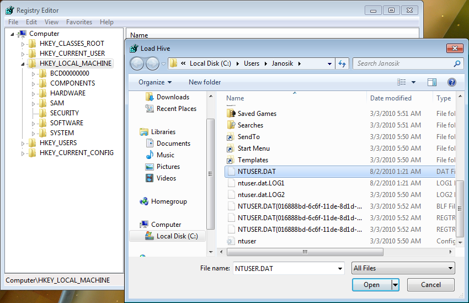Open the All Files type dropdown
This screenshot has width=469, height=303.
(403, 268)
